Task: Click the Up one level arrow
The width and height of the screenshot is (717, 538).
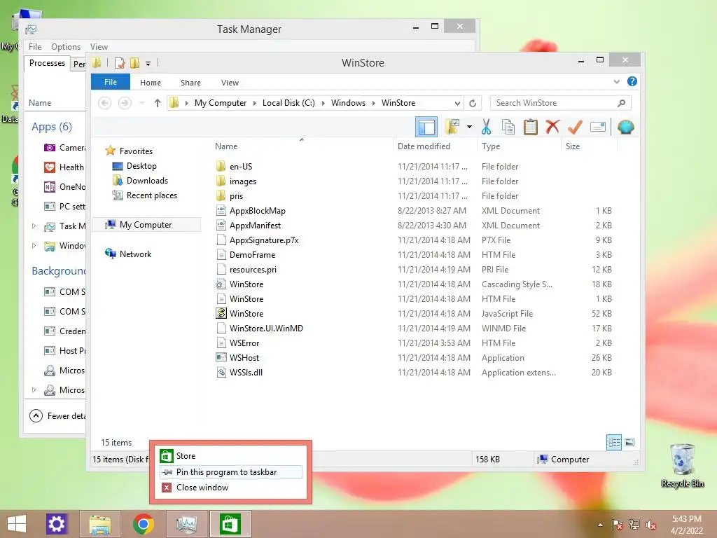Action: point(158,103)
